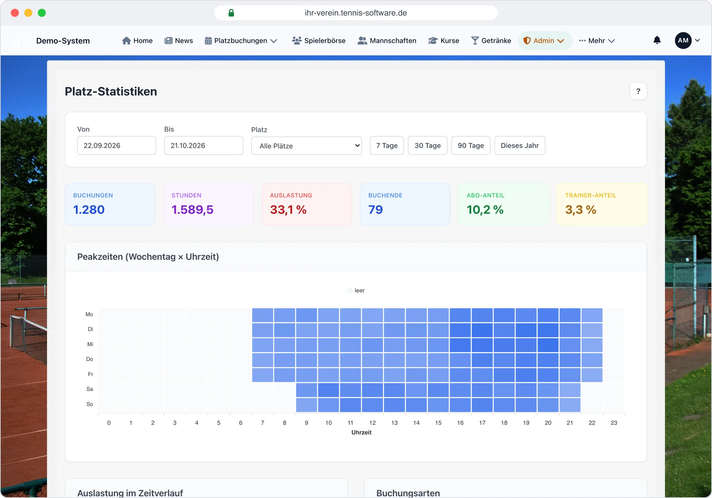Expand the Mehr menu chevron
The width and height of the screenshot is (712, 498).
(x=612, y=41)
